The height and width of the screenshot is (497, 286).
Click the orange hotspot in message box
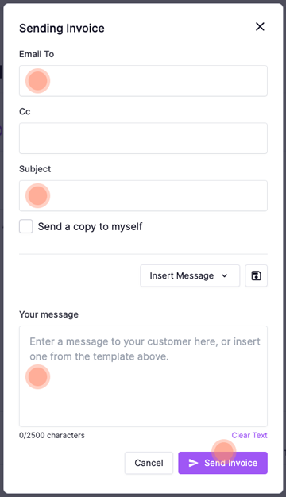tap(37, 376)
